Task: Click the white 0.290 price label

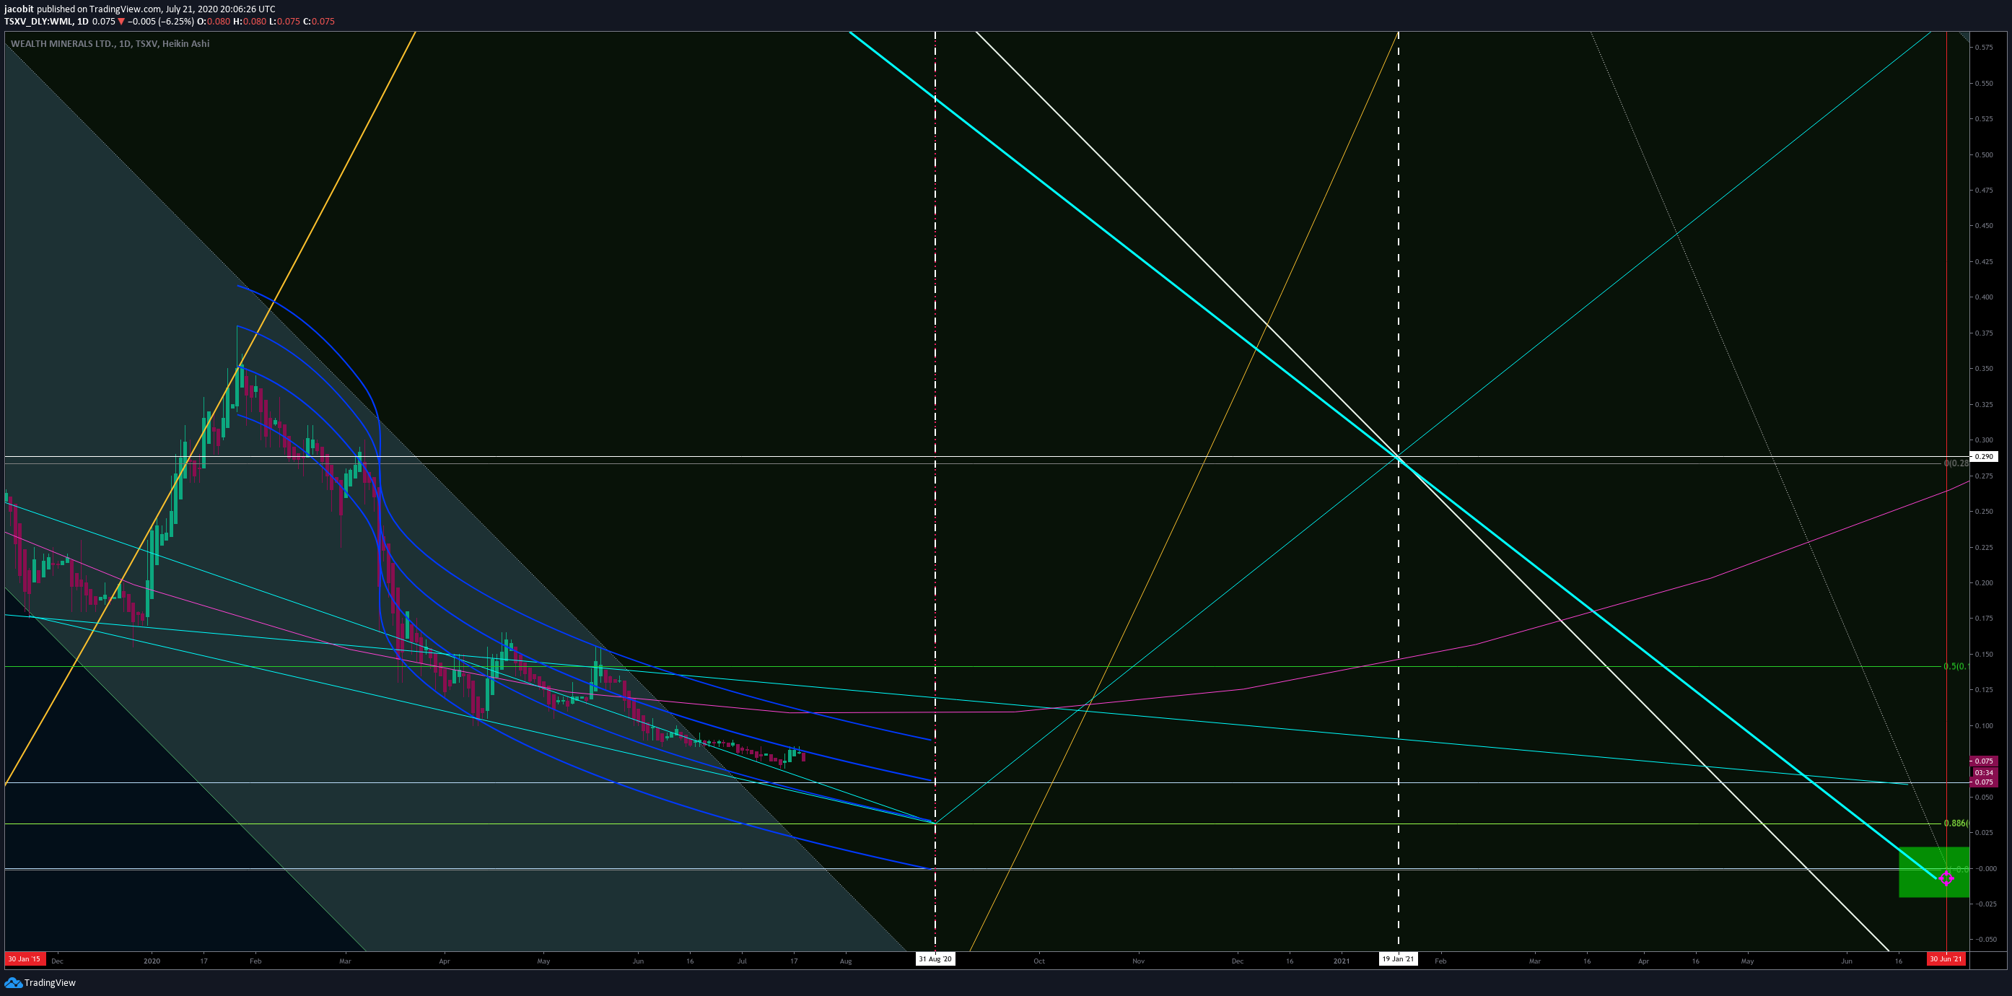Action: point(1984,456)
